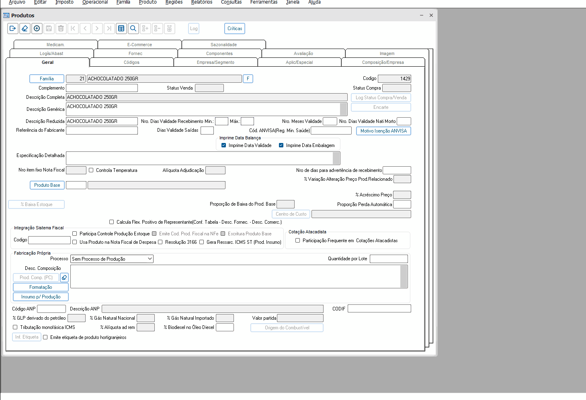The height and width of the screenshot is (400, 586).
Task: Click the F button next to family name
Action: pos(248,79)
